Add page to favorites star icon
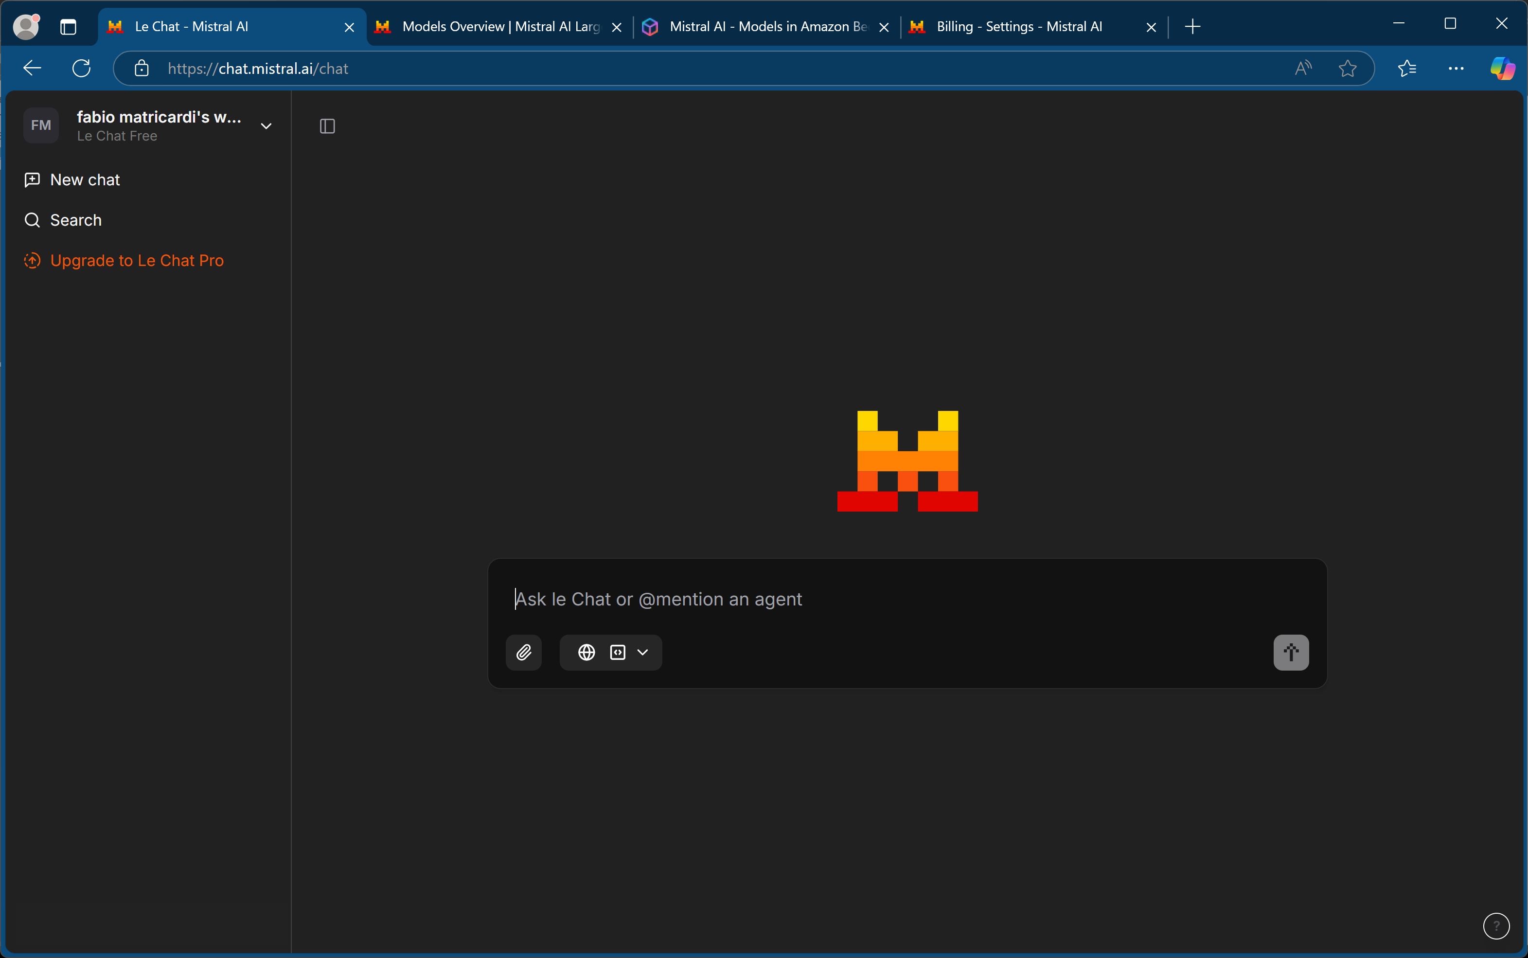Image resolution: width=1528 pixels, height=958 pixels. tap(1348, 69)
